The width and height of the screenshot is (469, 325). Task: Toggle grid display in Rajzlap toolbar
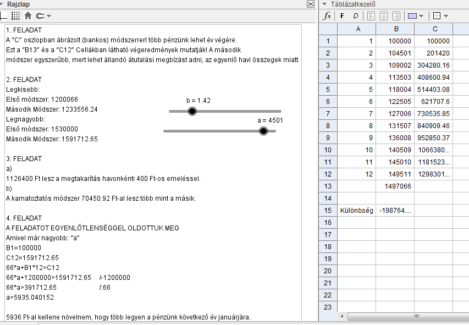pyautogui.click(x=15, y=16)
